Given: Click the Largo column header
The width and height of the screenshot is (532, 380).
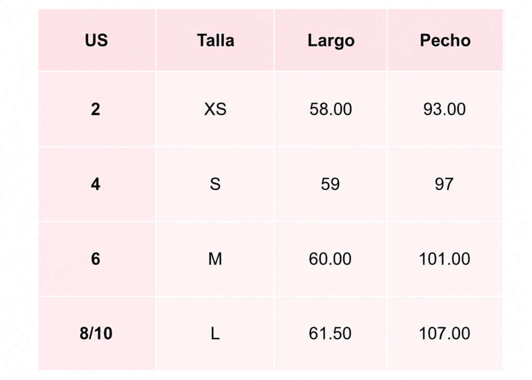Looking at the screenshot, I should (330, 40).
